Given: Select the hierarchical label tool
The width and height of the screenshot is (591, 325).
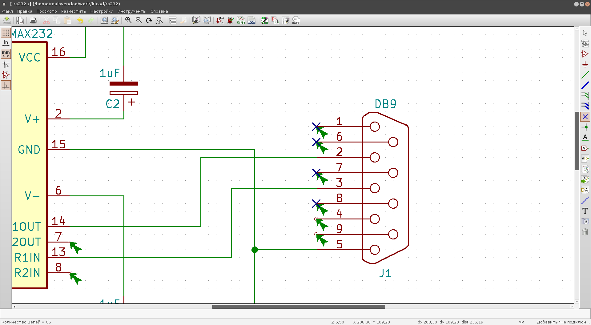Looking at the screenshot, I should coord(585,158).
